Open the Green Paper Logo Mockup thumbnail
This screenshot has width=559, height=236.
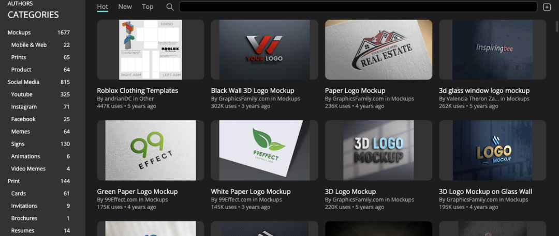pyautogui.click(x=151, y=150)
